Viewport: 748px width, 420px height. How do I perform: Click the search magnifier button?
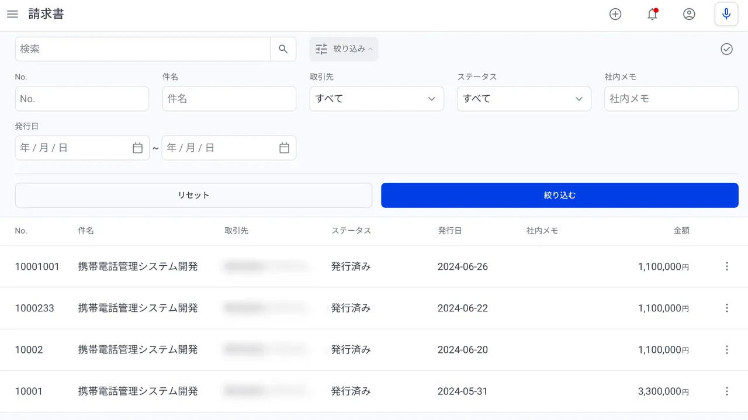coord(283,49)
